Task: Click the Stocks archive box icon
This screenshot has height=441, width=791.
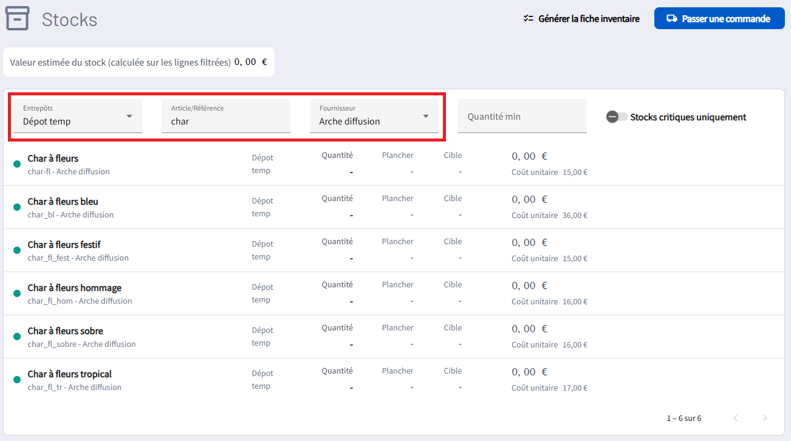Action: click(x=17, y=19)
